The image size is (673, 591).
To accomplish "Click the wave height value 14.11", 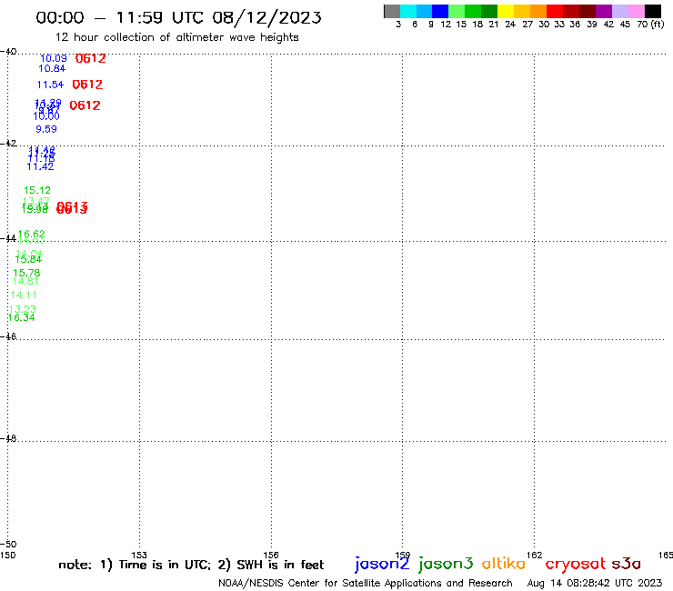I will pos(24,295).
